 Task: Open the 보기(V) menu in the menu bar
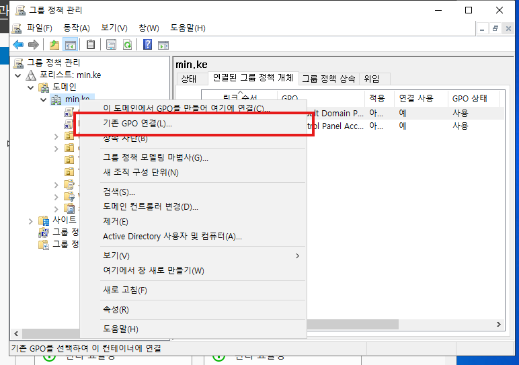coord(114,28)
